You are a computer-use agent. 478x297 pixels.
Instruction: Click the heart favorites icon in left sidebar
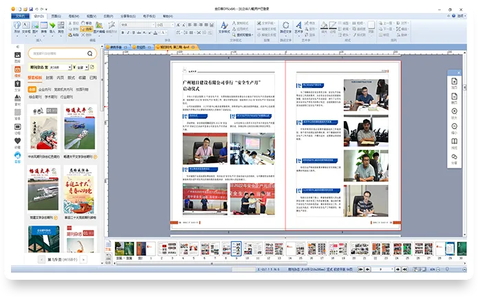(x=17, y=140)
